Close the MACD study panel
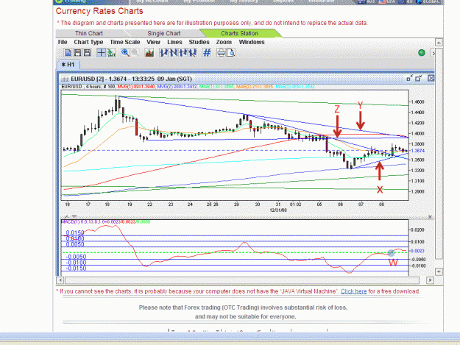The image size is (460, 345). point(430,217)
